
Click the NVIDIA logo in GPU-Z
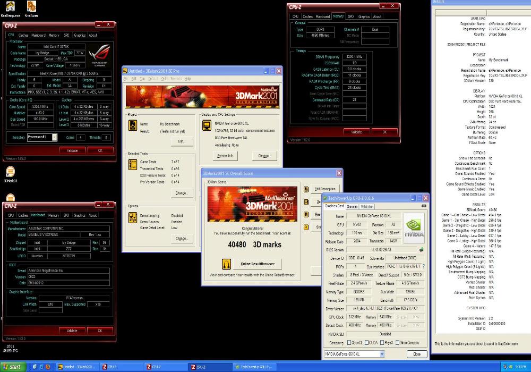414,227
